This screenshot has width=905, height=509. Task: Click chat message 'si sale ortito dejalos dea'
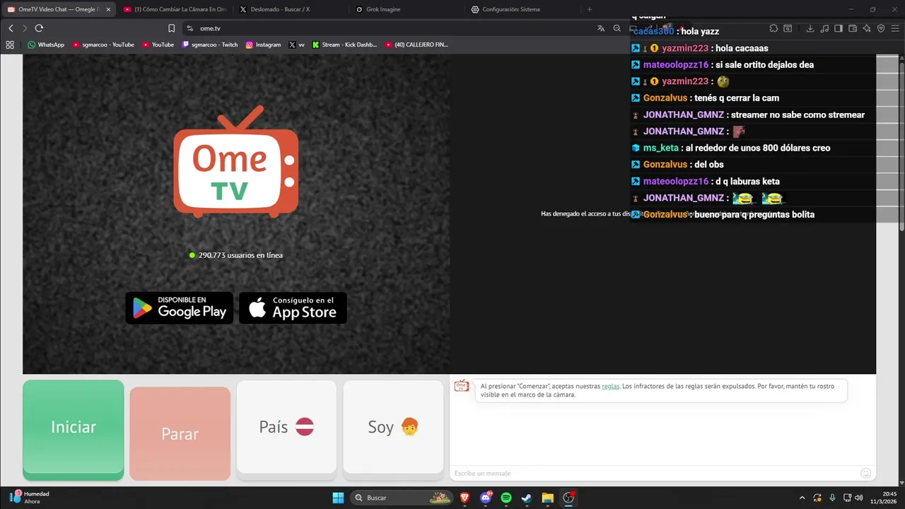(764, 65)
